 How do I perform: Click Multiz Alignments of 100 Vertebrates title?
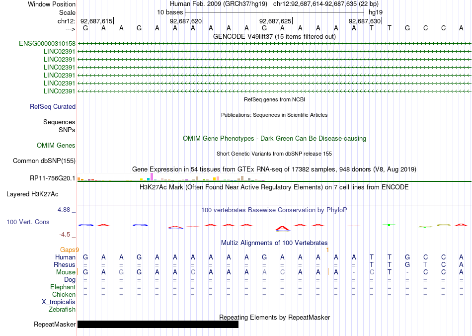coord(274,243)
